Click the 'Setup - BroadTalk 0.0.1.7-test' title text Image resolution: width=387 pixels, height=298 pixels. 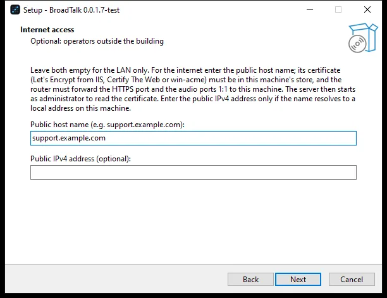click(71, 10)
